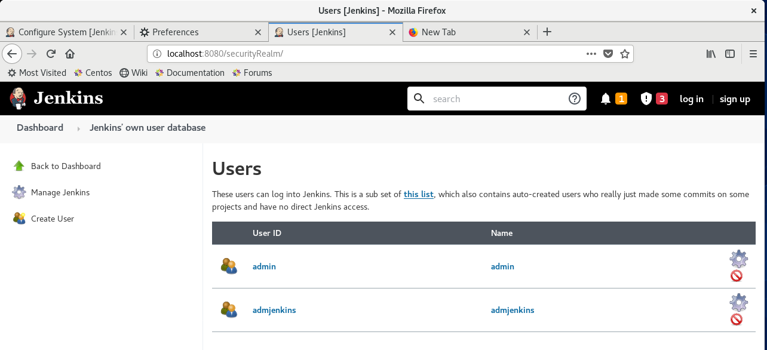Click the Name column header
The height and width of the screenshot is (350, 767).
[502, 233]
